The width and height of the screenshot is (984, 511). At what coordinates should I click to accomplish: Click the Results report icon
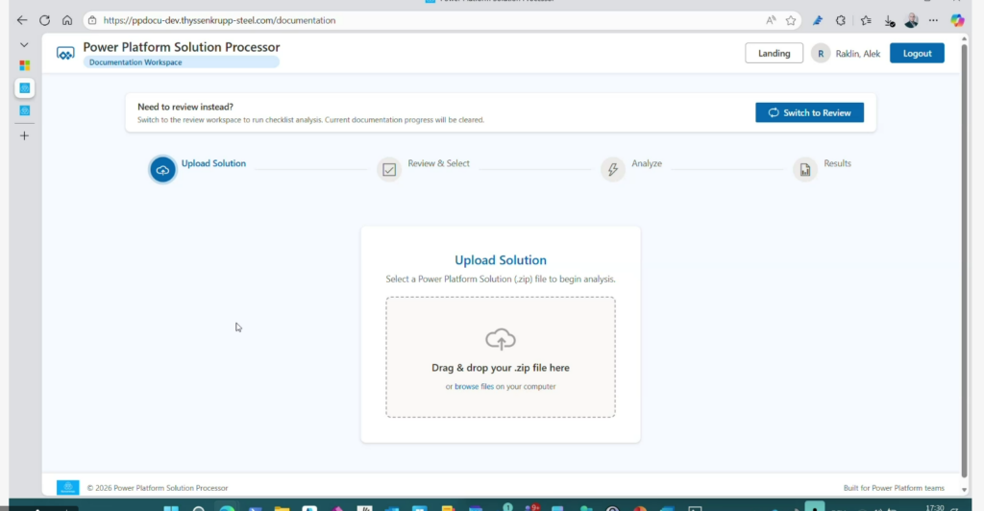pos(804,170)
